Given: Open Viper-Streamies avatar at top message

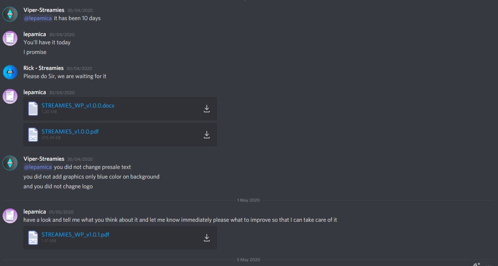Looking at the screenshot, I should pyautogui.click(x=10, y=14).
